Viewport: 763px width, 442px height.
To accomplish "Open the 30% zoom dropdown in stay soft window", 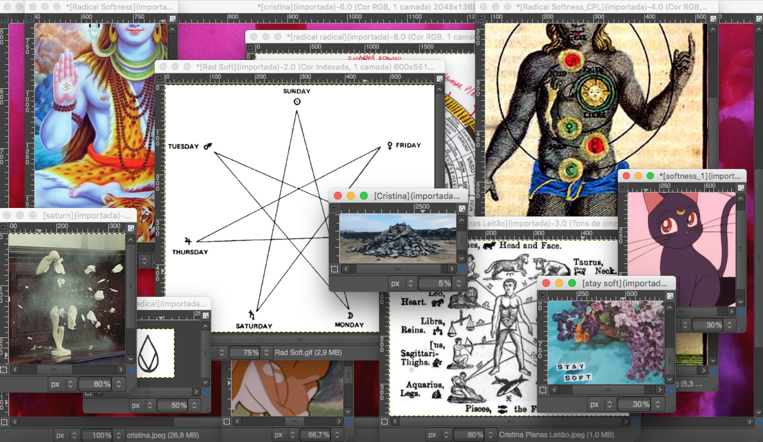I will click(x=658, y=404).
